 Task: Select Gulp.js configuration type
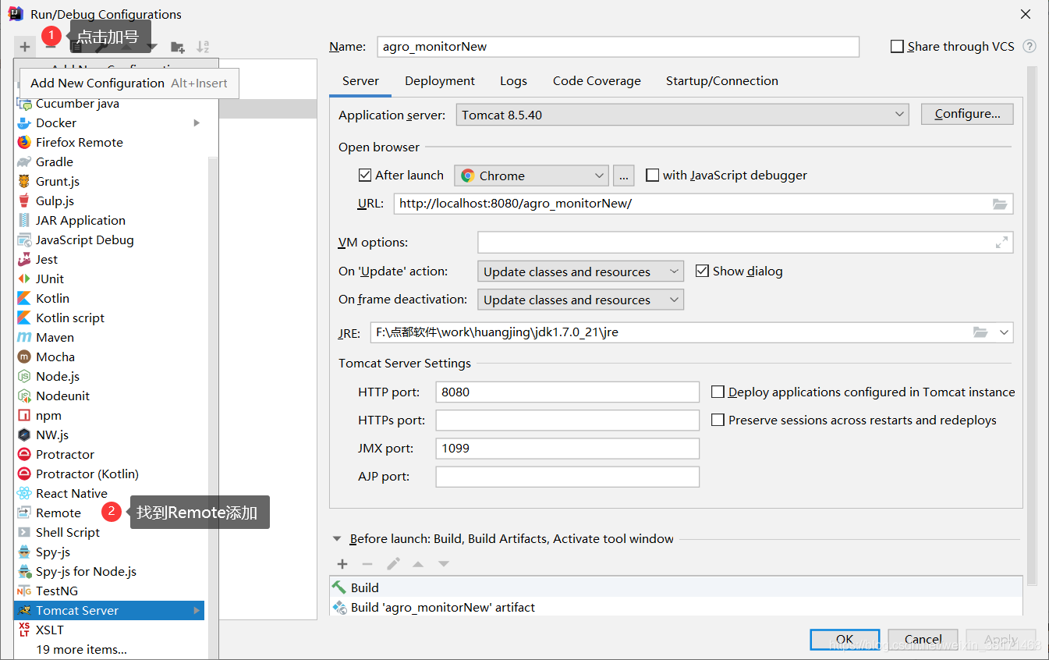(108, 200)
